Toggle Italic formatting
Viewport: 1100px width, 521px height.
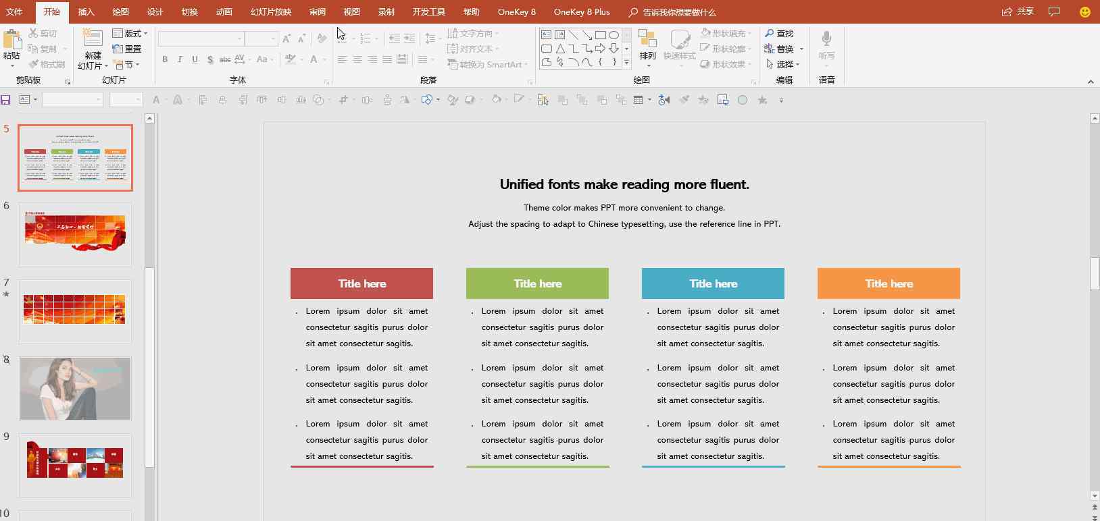coord(180,59)
